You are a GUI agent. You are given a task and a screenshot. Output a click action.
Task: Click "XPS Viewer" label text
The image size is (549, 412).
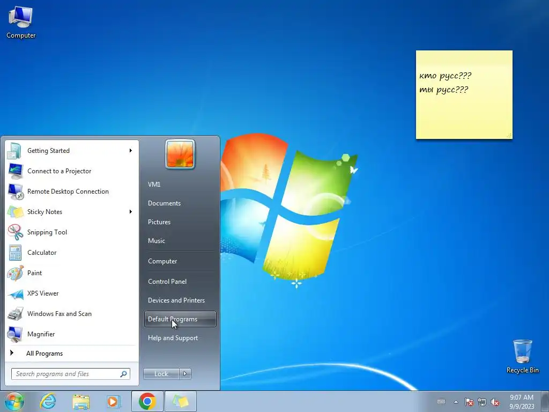click(x=43, y=293)
